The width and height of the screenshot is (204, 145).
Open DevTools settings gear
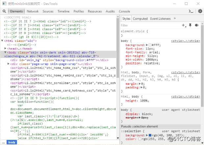point(200,11)
